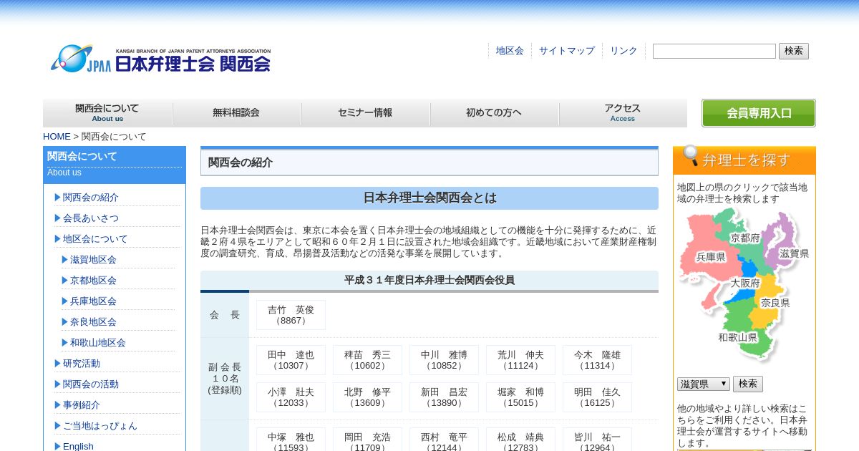Select 兵庫県 on the map
The image size is (859, 451).
pyautogui.click(x=710, y=256)
